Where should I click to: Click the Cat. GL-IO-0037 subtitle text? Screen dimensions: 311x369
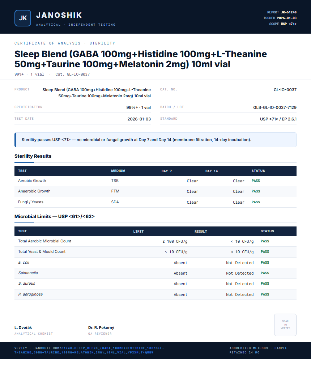72,75
